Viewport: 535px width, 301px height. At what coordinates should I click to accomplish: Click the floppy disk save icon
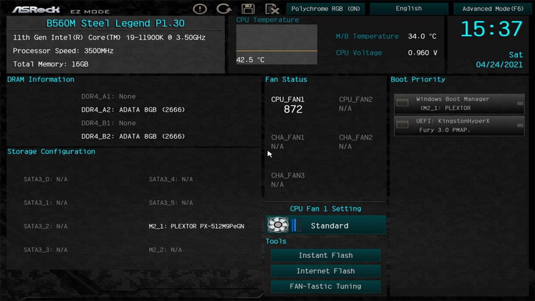click(x=248, y=8)
